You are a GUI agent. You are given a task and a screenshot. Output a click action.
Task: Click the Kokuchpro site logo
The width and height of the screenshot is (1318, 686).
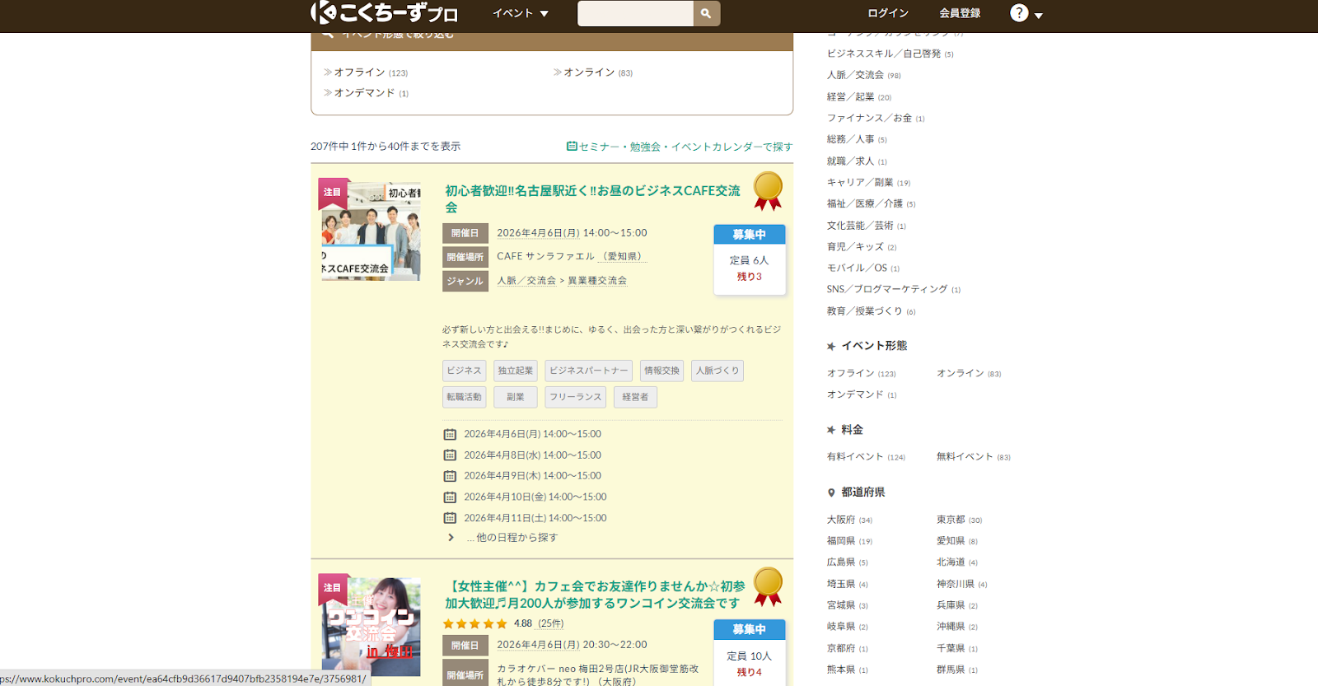click(384, 13)
